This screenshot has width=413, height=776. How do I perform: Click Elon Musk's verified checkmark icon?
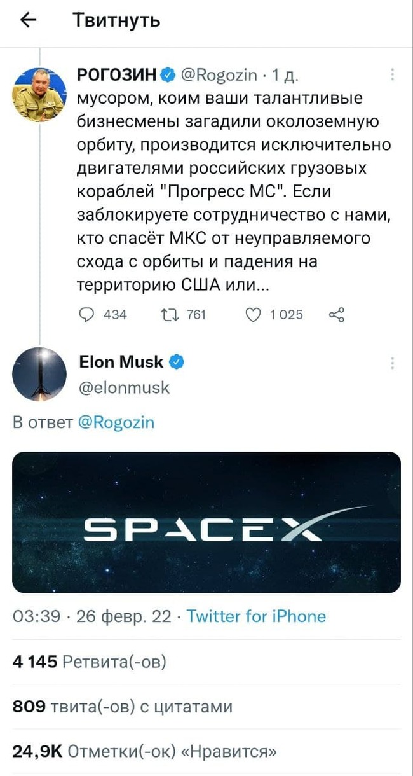click(178, 361)
